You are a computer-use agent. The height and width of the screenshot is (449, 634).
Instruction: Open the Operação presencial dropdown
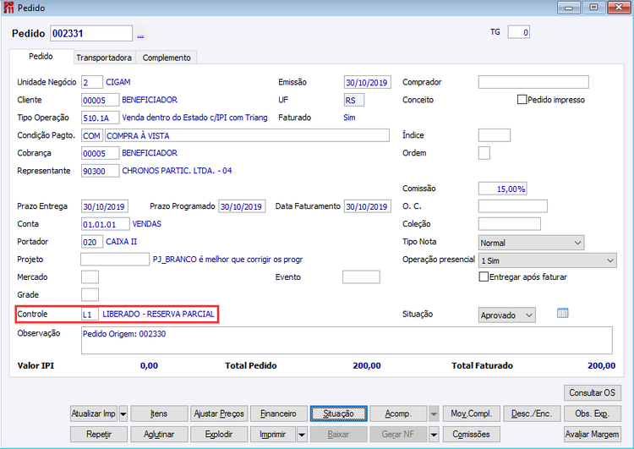click(x=548, y=260)
